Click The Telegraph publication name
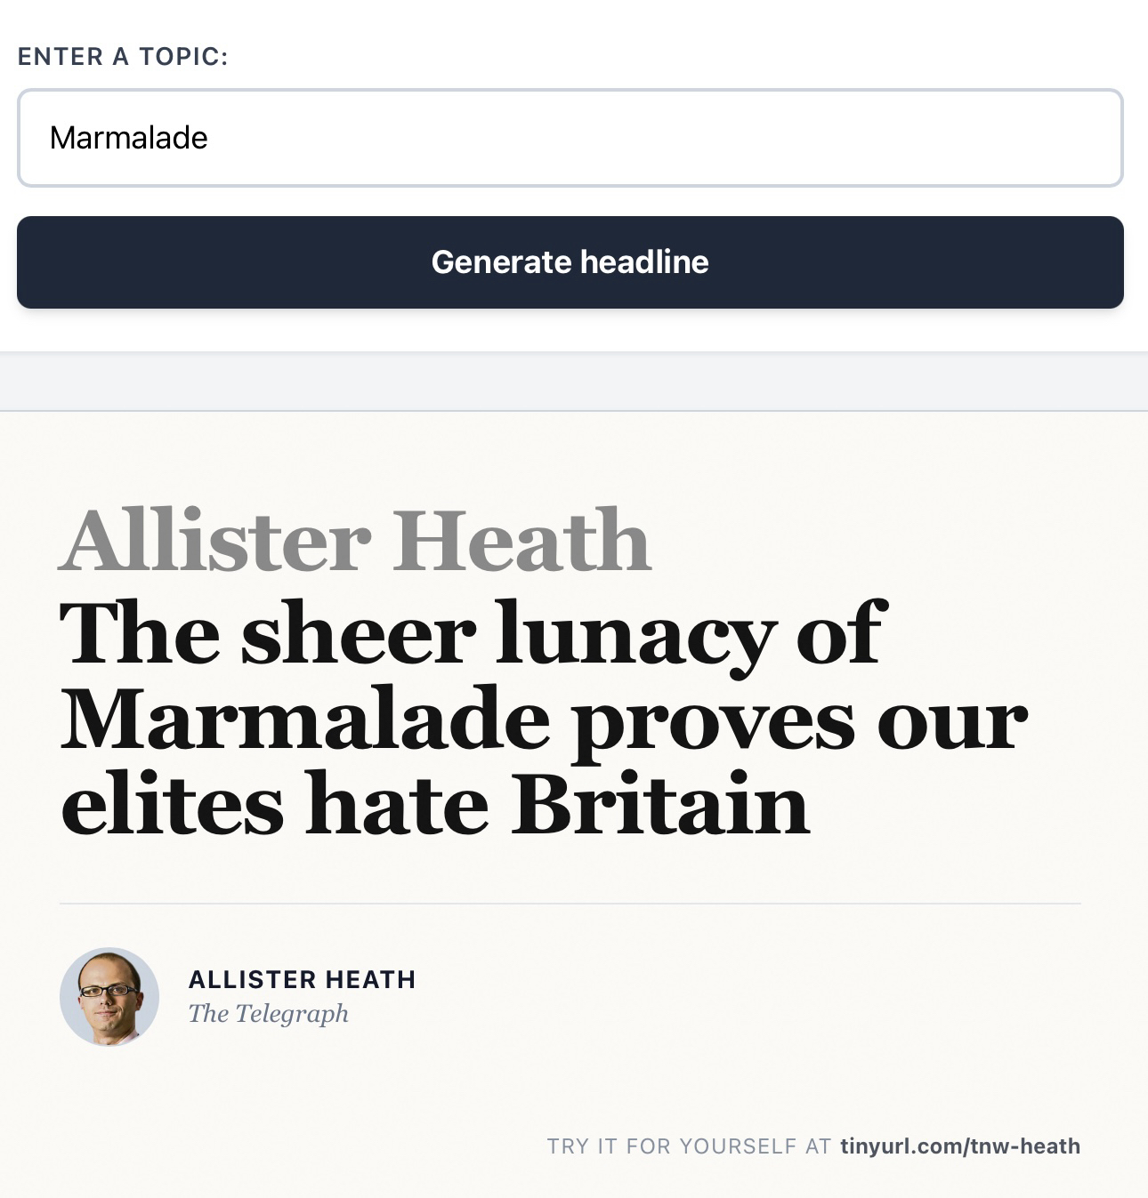Image resolution: width=1148 pixels, height=1198 pixels. click(268, 1013)
